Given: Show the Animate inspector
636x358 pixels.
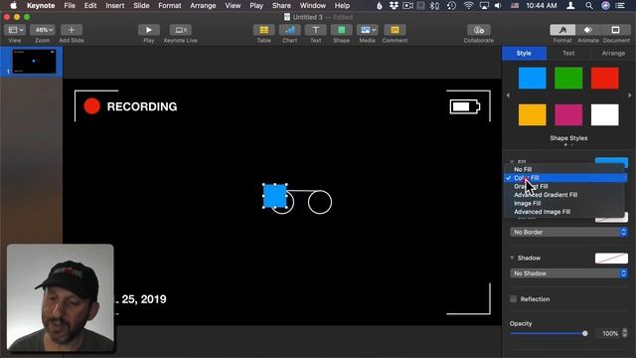Looking at the screenshot, I should (588, 30).
